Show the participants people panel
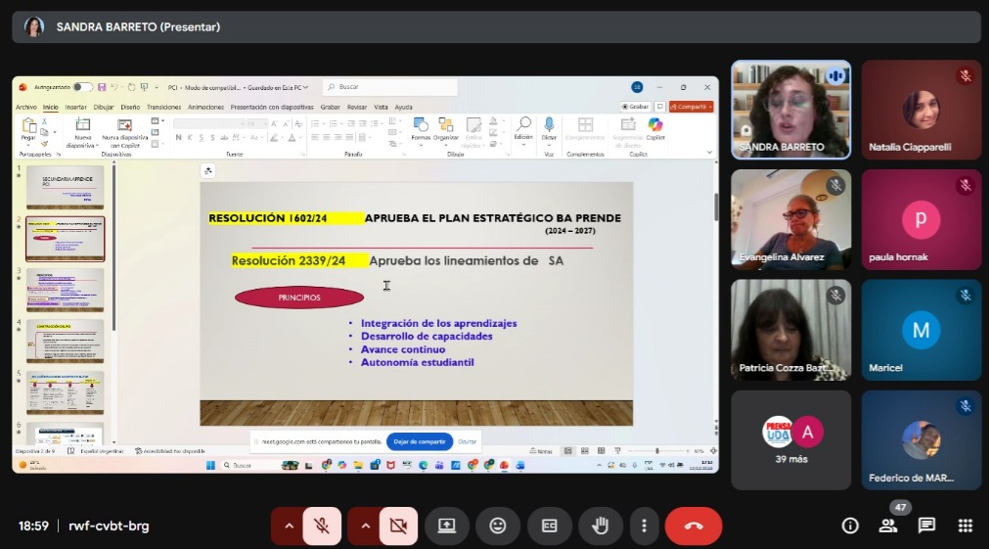This screenshot has height=549, width=989. pyautogui.click(x=888, y=526)
